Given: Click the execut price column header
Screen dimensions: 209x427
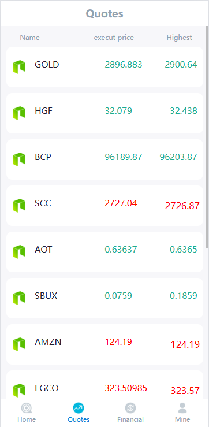Looking at the screenshot, I should click(114, 38).
